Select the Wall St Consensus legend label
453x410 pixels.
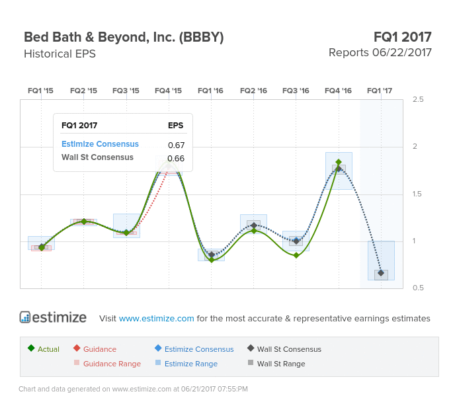click(x=289, y=349)
